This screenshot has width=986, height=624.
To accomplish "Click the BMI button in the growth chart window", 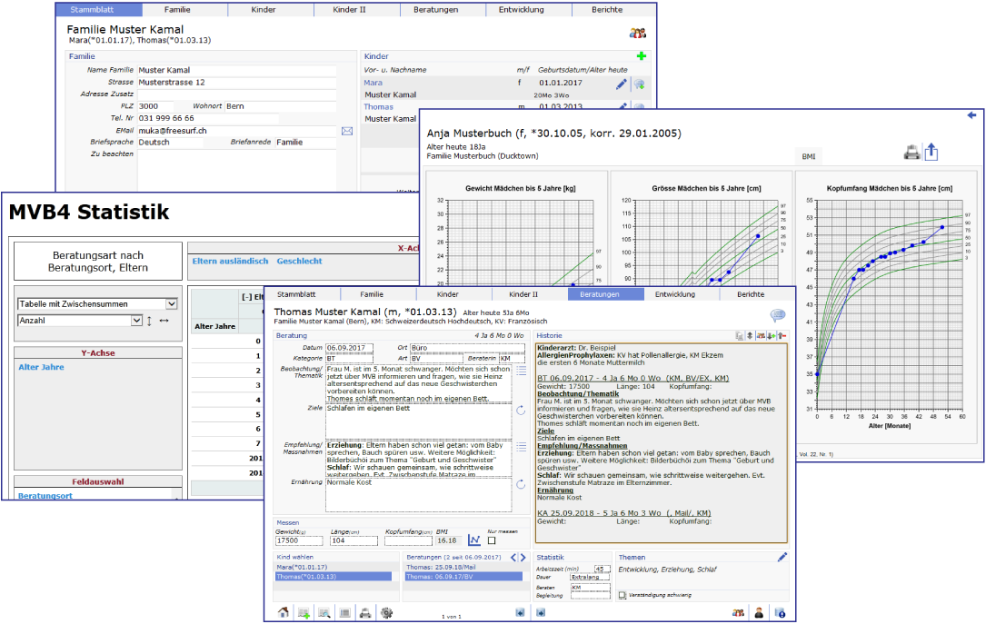I will coord(809,156).
